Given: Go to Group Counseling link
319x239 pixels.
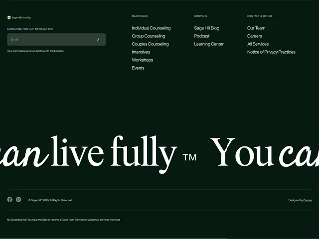Looking at the screenshot, I should 149,36.
